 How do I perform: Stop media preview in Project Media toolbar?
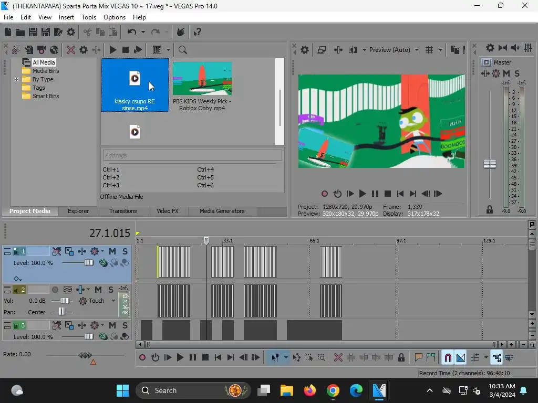[x=125, y=50]
